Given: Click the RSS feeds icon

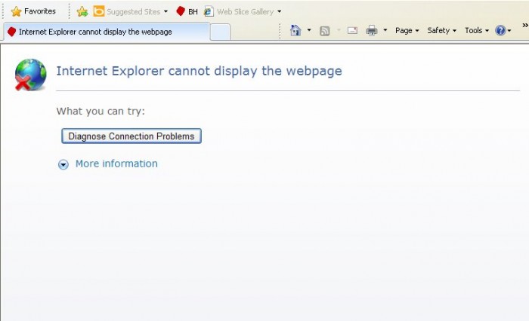Looking at the screenshot, I should point(324,31).
